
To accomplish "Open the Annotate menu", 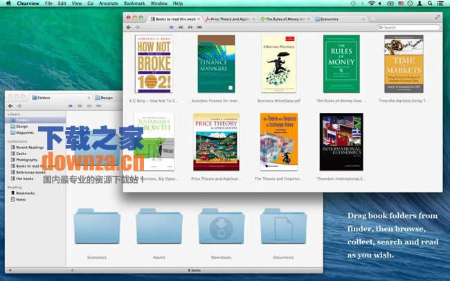I will (109, 3).
